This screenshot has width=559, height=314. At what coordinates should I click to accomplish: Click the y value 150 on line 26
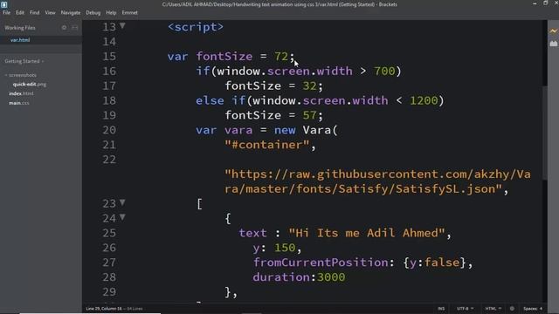(x=285, y=248)
